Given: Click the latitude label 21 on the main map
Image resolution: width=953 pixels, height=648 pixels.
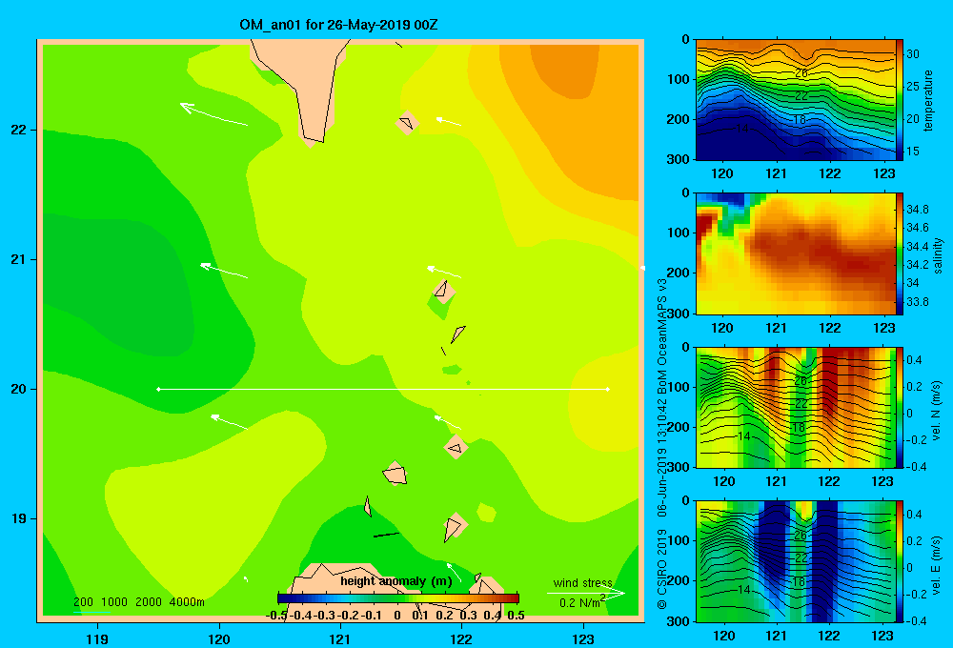Looking at the screenshot, I should (x=18, y=260).
